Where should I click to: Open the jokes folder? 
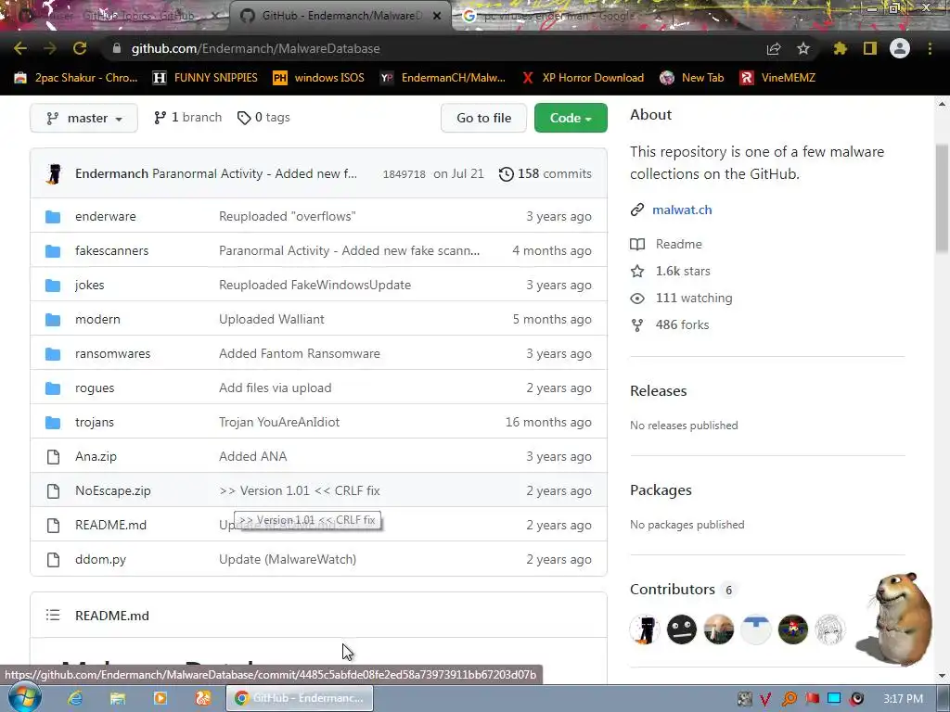click(x=90, y=286)
